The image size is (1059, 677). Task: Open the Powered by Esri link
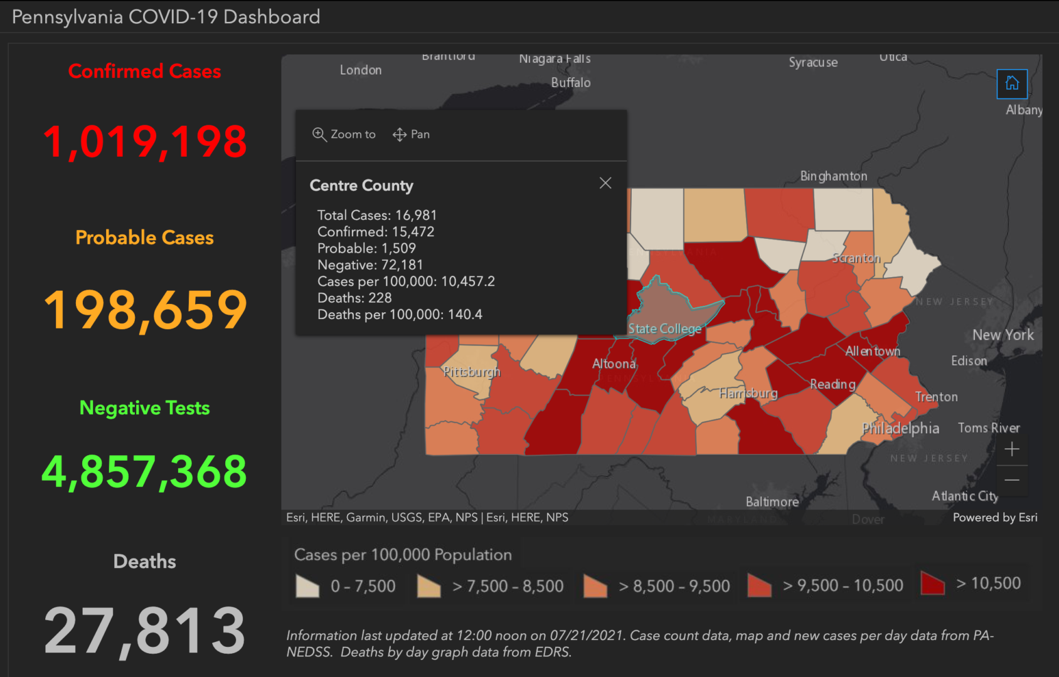994,517
